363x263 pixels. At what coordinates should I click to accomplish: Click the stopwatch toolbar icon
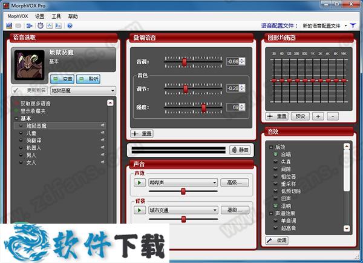pos(41,25)
